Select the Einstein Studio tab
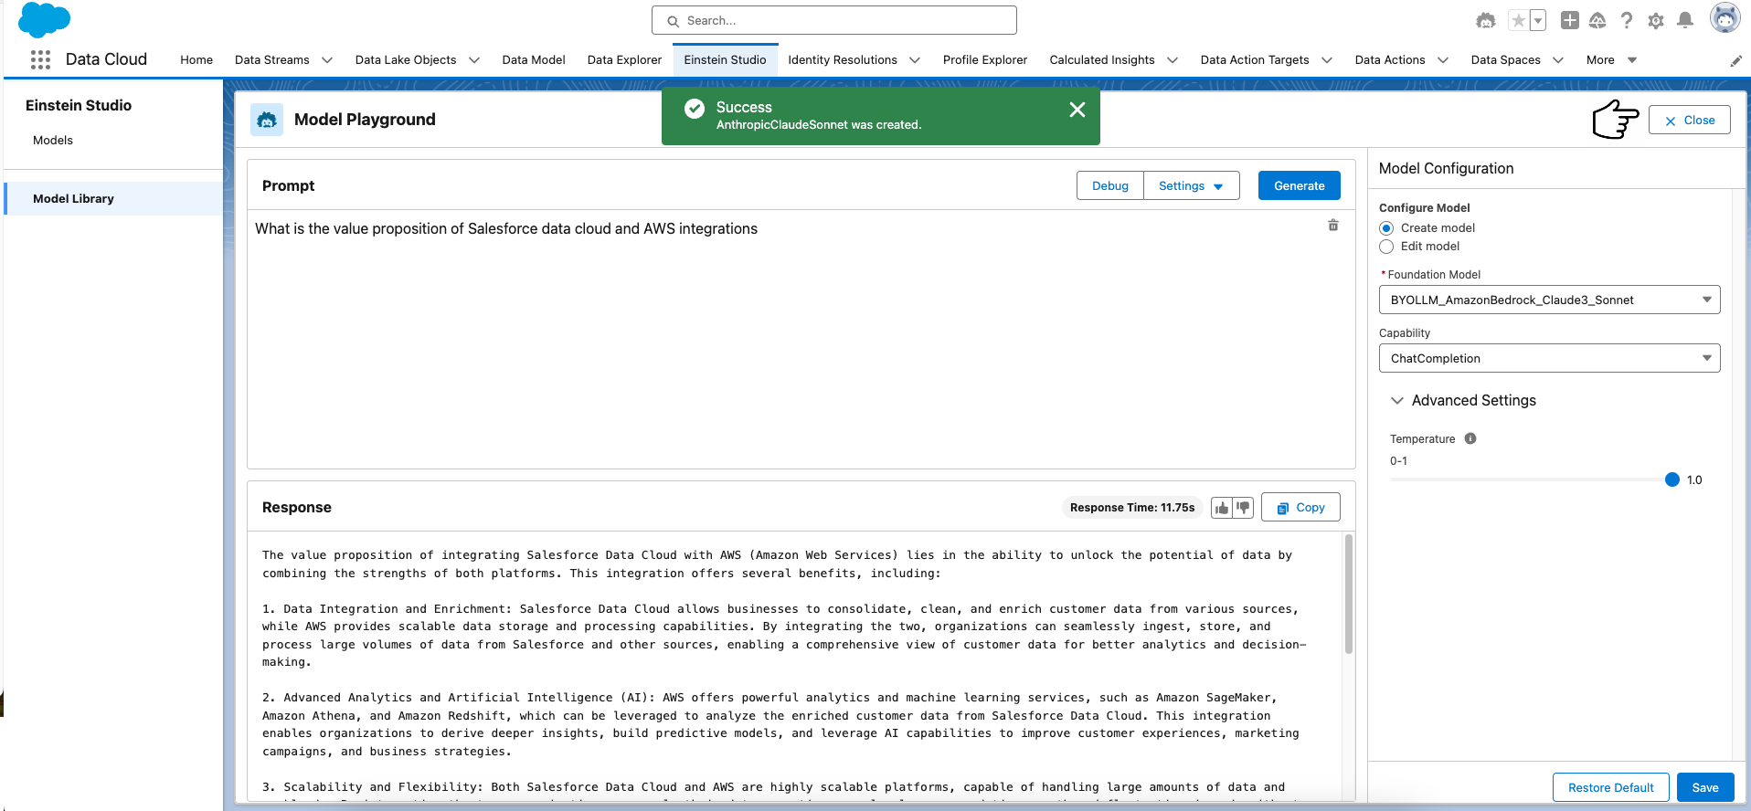Screen dimensions: 1751x811 [726, 60]
